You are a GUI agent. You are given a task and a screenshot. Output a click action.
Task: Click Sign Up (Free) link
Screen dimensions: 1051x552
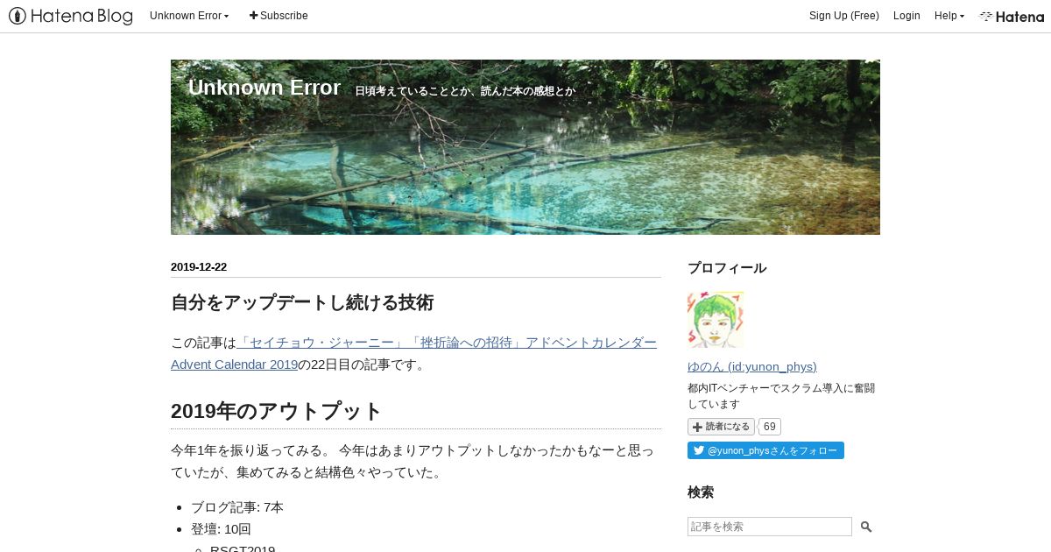[x=843, y=16]
